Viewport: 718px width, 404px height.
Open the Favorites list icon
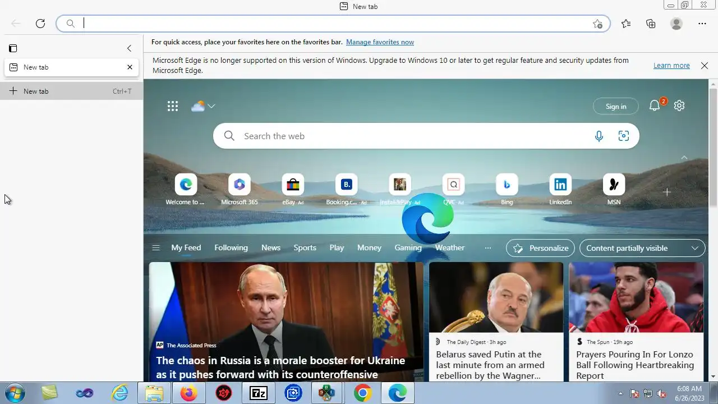coord(626,24)
